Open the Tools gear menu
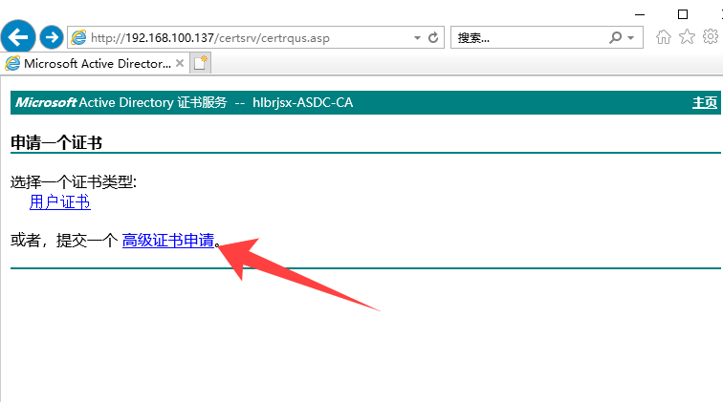The width and height of the screenshot is (723, 402). (x=710, y=37)
